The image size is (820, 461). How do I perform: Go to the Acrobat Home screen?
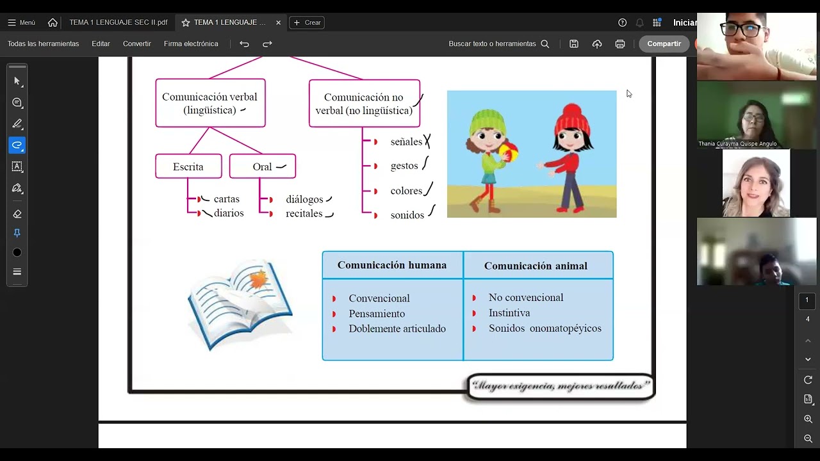pos(53,22)
